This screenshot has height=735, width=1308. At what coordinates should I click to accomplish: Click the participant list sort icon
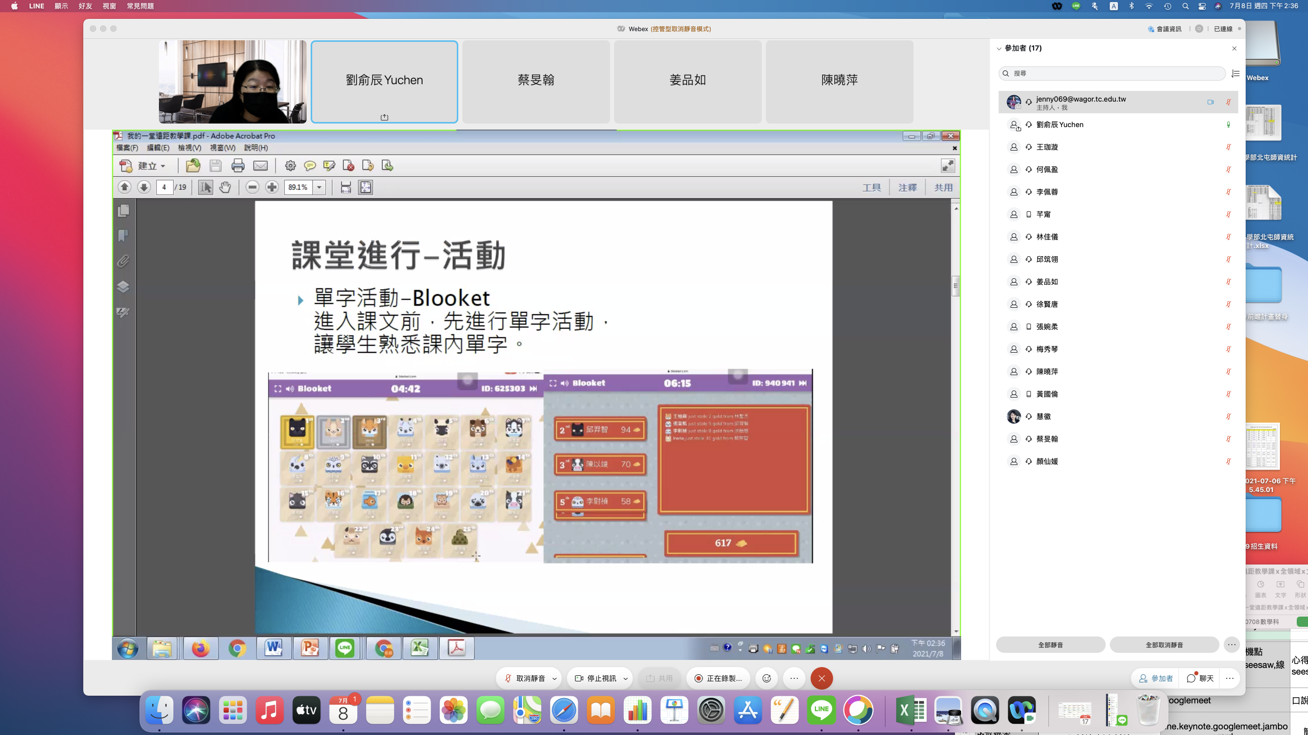pos(1235,73)
